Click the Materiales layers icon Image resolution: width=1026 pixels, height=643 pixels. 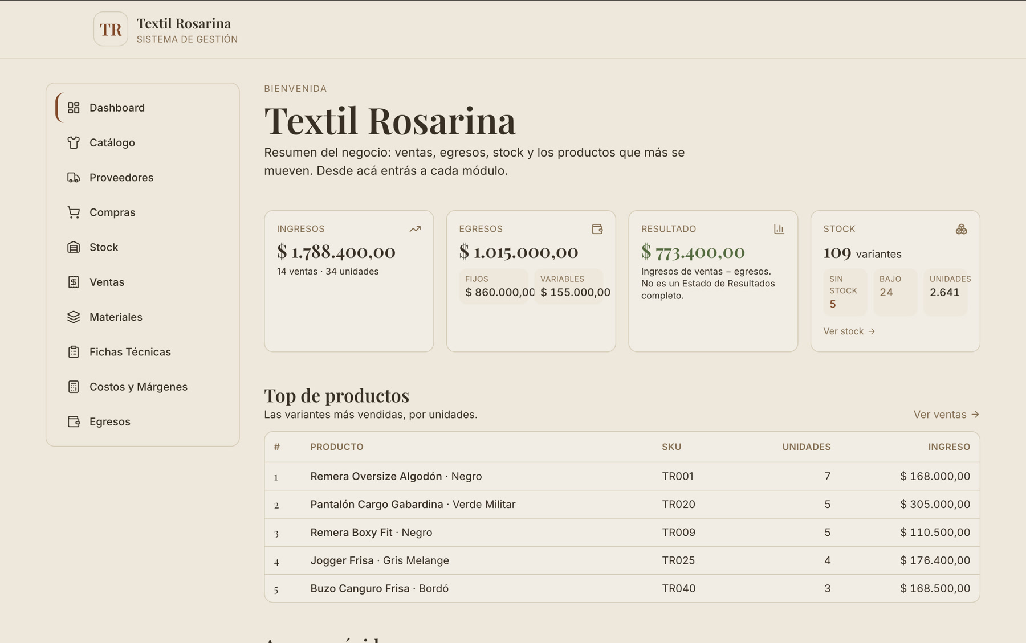click(74, 317)
